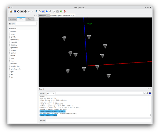Click the red power Exit icon

pyautogui.click(x=65, y=11)
